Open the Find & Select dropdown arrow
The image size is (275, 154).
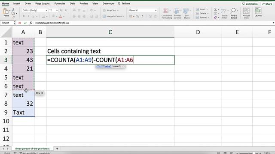[x=237, y=11]
